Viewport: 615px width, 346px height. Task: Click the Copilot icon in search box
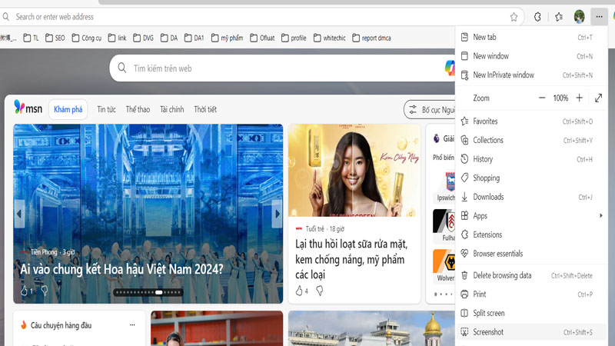tap(450, 68)
